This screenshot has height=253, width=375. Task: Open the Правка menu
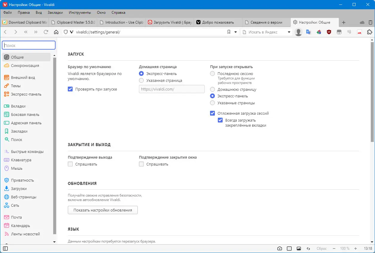click(24, 13)
